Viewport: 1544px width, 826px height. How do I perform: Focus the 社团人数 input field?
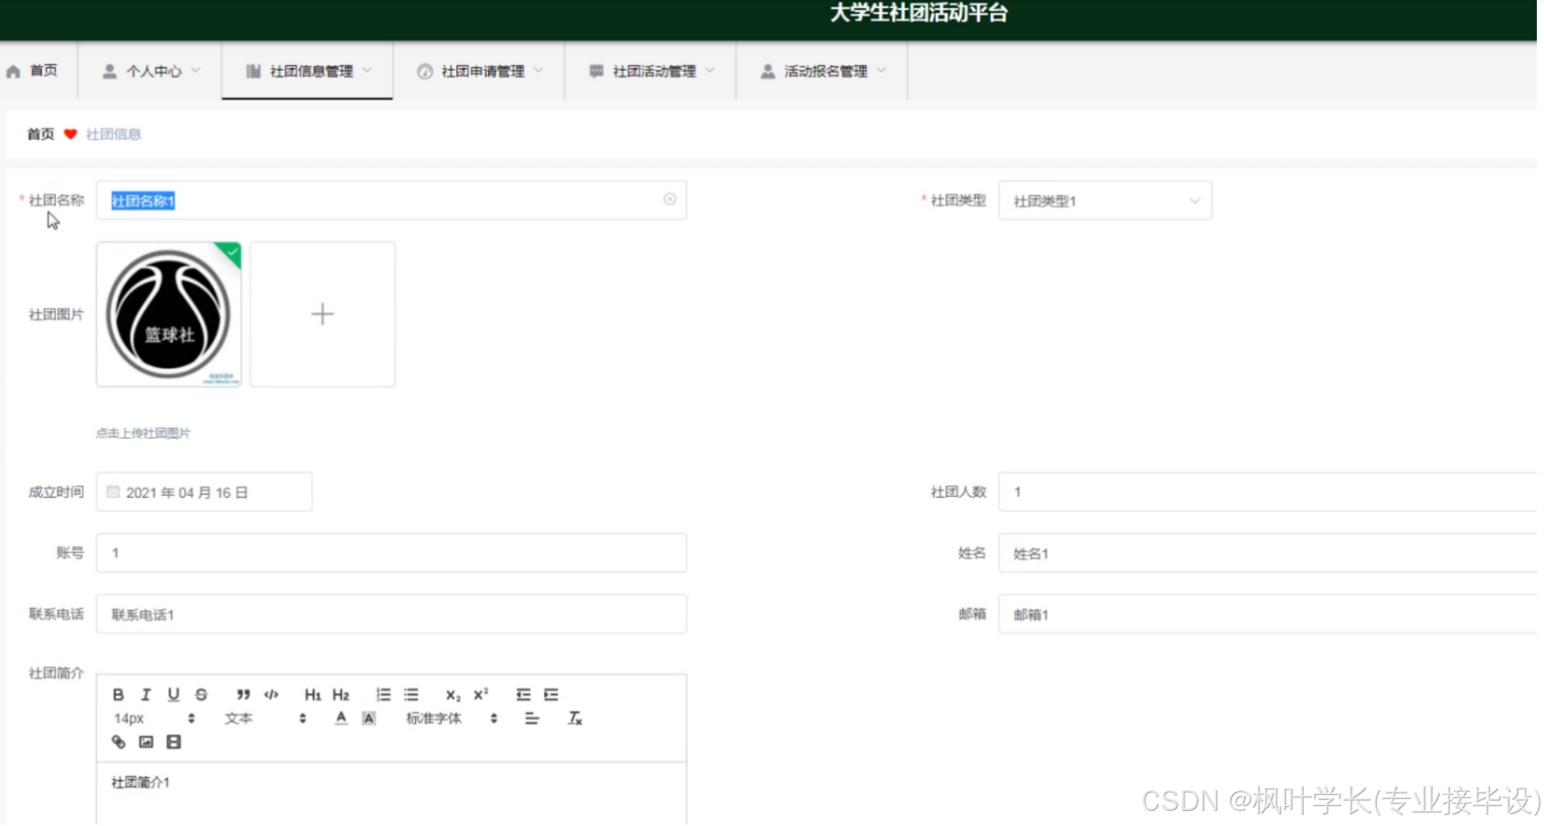point(1268,492)
